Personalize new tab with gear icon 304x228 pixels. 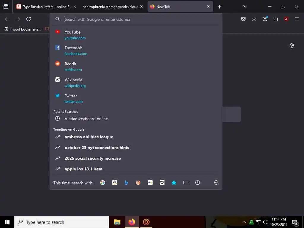coord(292,46)
